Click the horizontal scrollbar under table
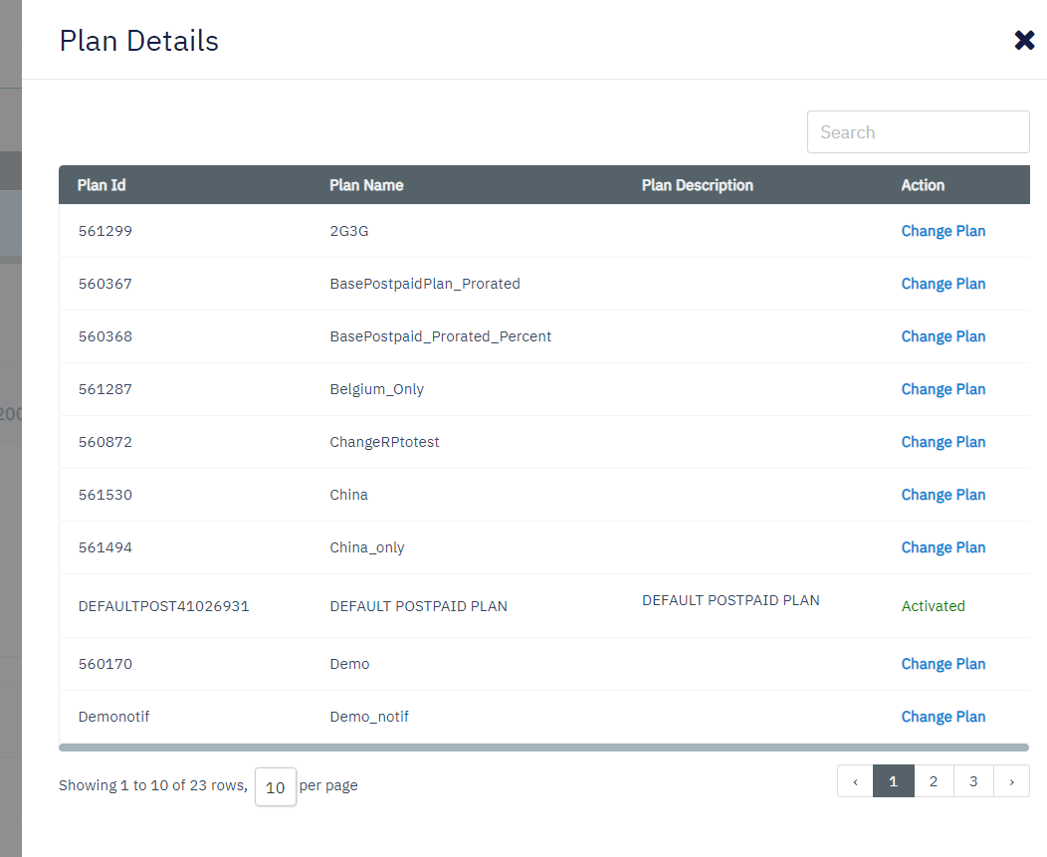The width and height of the screenshot is (1047, 857). [543, 747]
